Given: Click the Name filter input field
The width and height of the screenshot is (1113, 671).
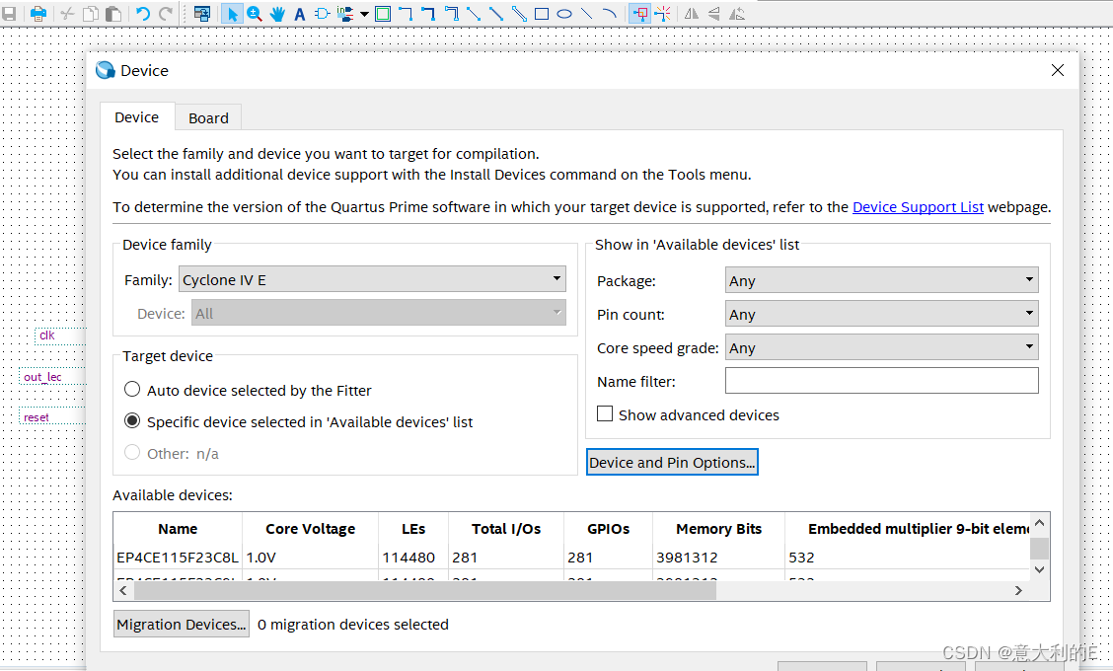Looking at the screenshot, I should click(x=881, y=381).
